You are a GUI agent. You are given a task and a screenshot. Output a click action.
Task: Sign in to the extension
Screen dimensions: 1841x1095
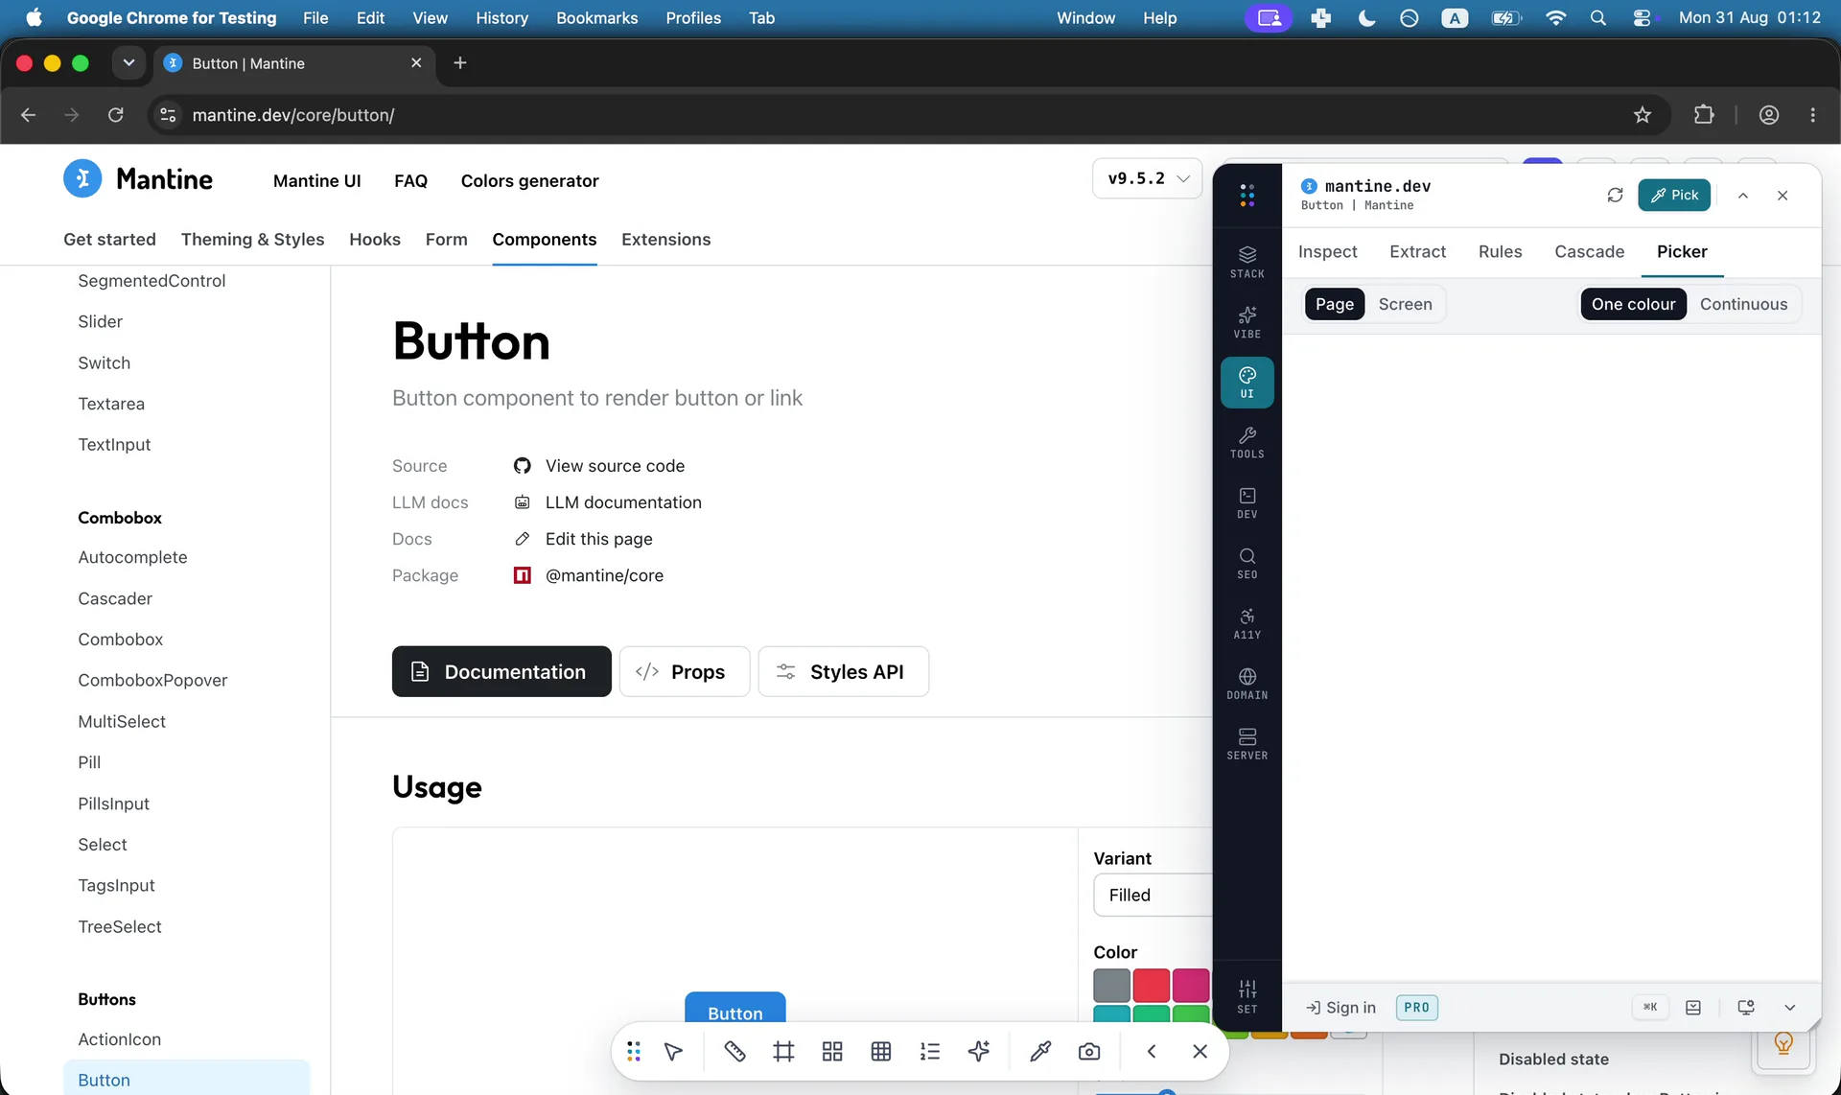tap(1340, 1008)
